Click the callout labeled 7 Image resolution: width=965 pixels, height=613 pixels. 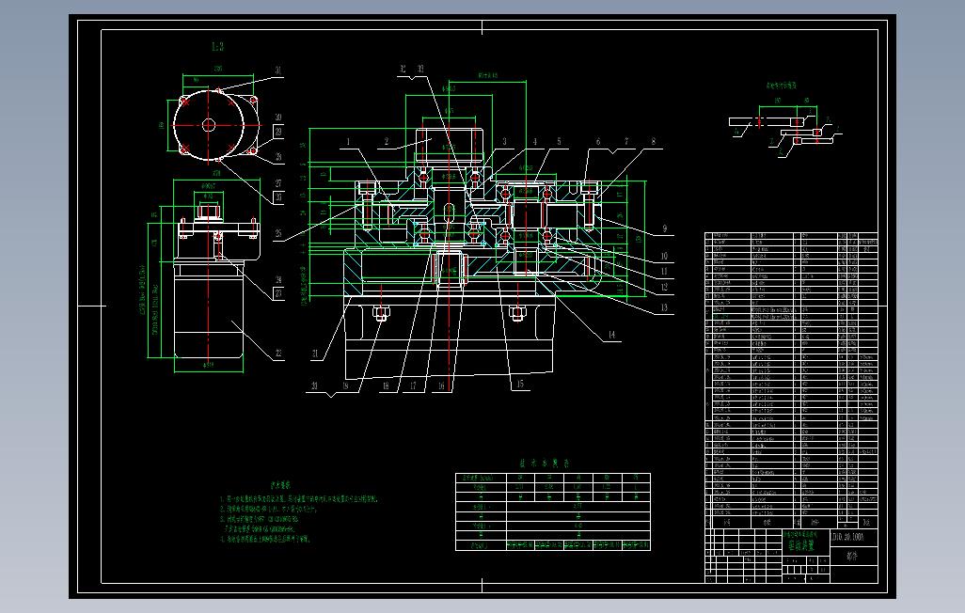tap(626, 142)
